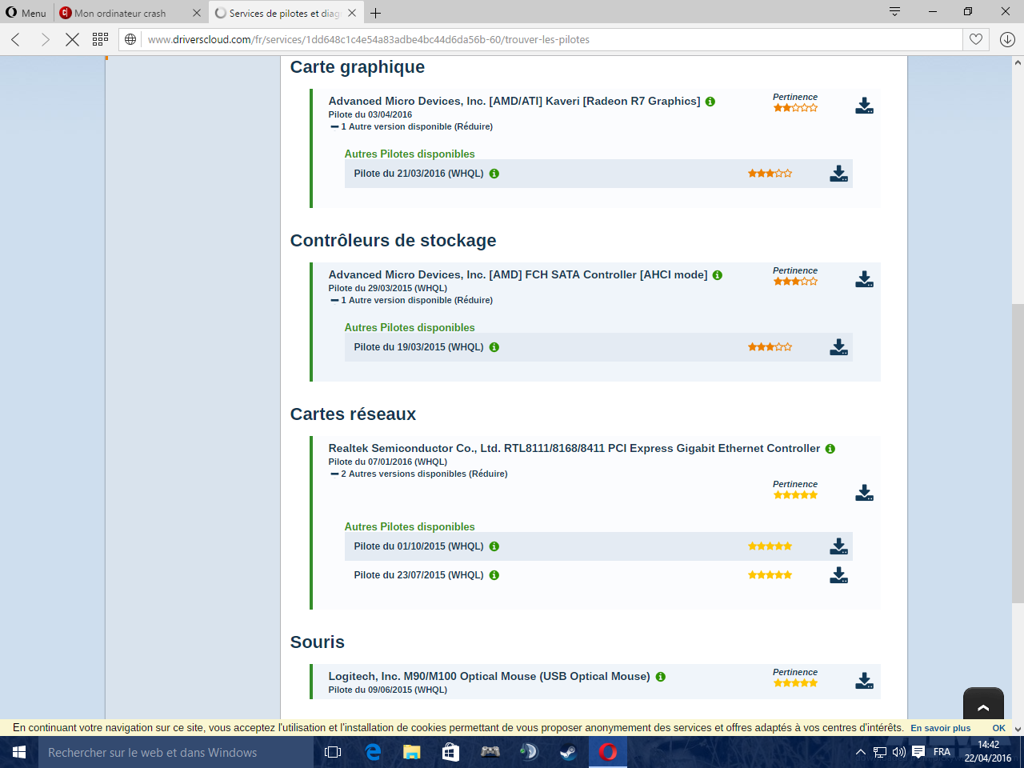Open info for Realtek Ethernet Controller
Image resolution: width=1024 pixels, height=768 pixels.
point(830,449)
